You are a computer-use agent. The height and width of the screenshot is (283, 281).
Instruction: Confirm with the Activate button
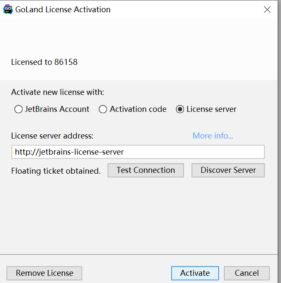click(x=195, y=273)
